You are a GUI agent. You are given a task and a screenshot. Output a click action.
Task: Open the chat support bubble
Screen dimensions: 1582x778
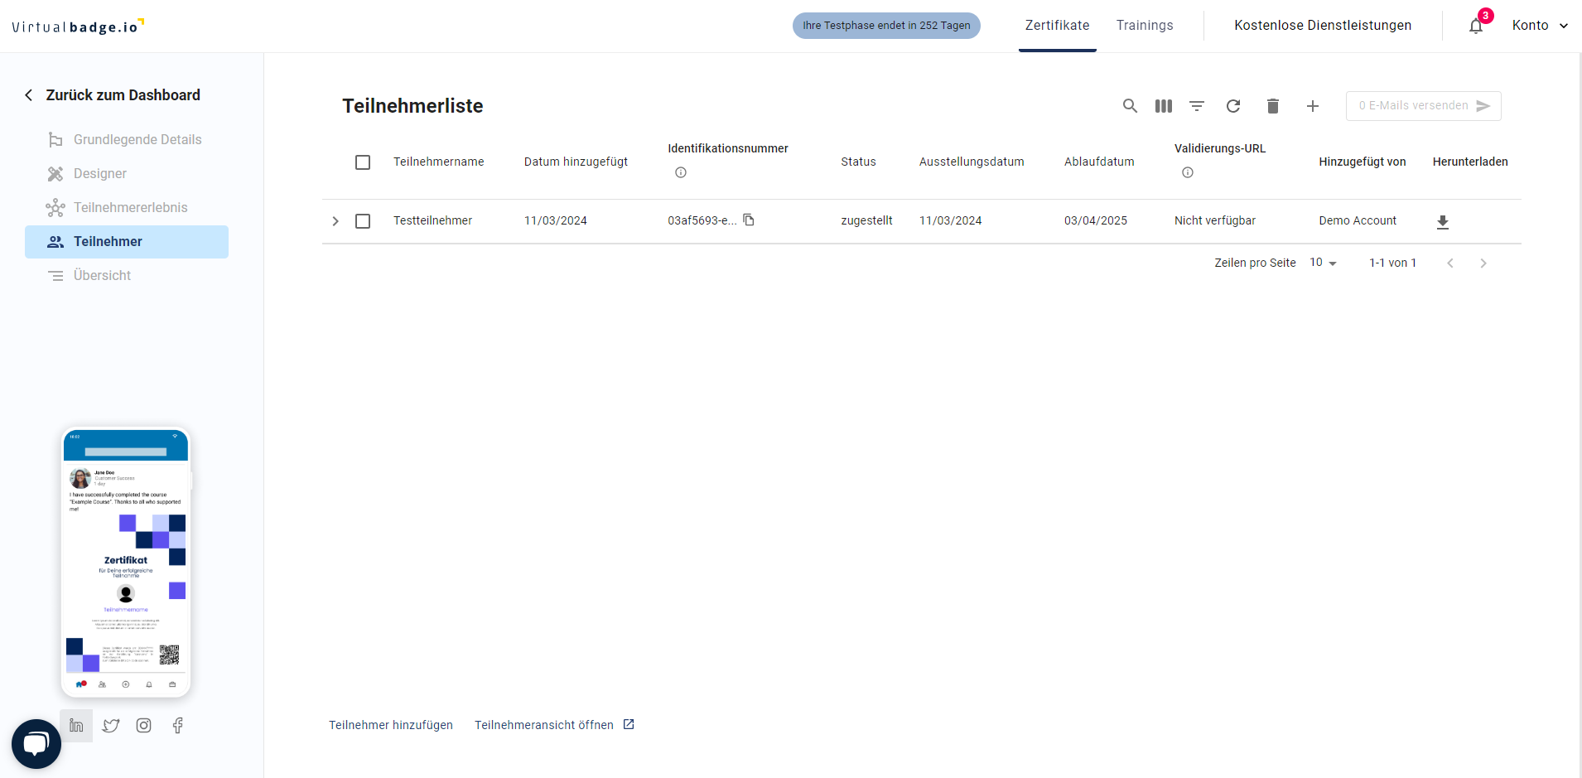[x=36, y=744]
